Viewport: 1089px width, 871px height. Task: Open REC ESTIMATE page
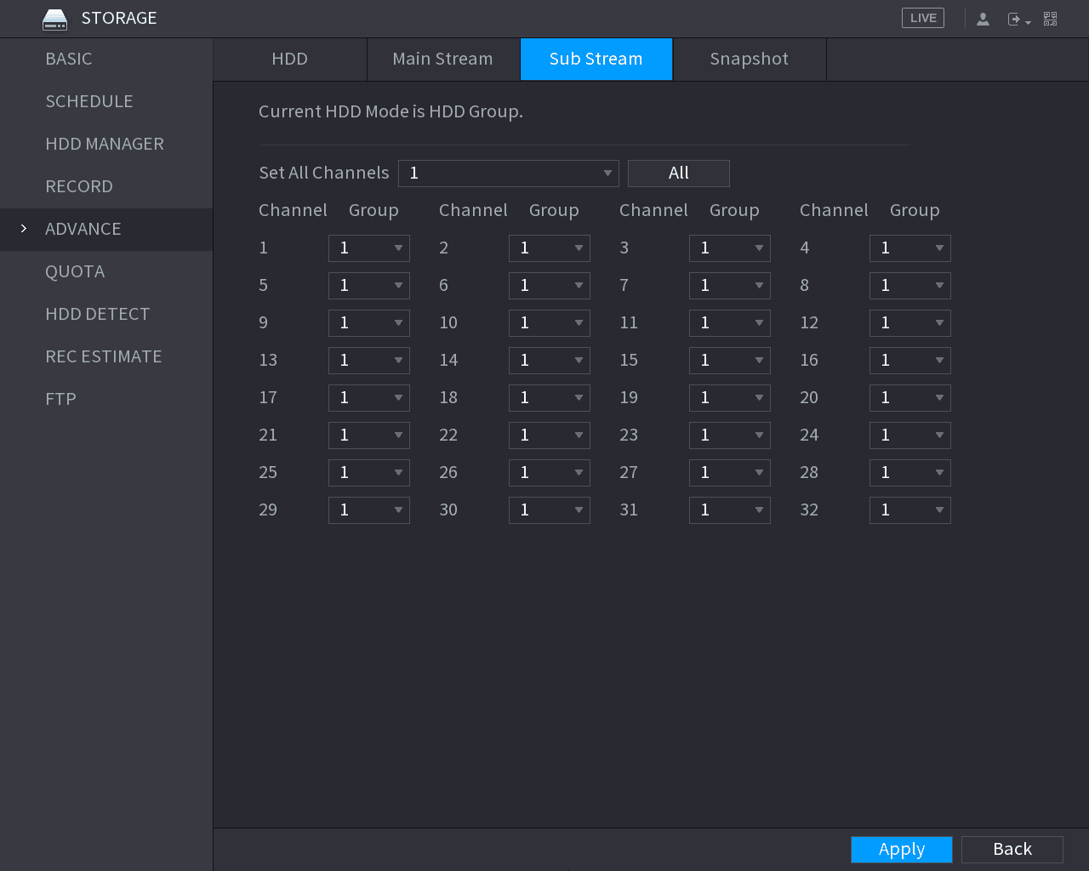(106, 356)
